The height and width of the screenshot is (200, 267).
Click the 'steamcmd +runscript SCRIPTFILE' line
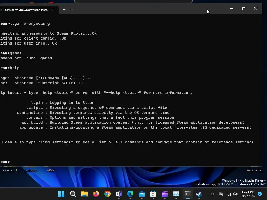(50, 83)
